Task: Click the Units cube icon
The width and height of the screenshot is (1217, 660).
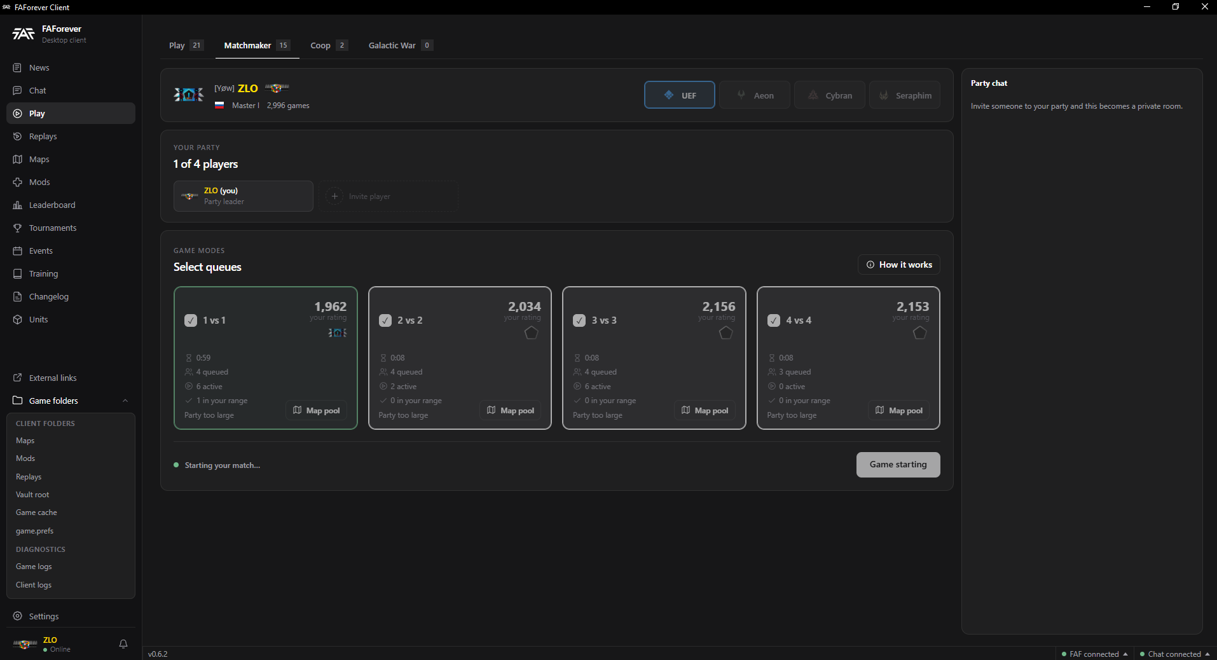Action: [18, 319]
